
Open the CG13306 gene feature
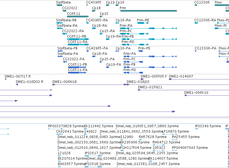[196, 5]
